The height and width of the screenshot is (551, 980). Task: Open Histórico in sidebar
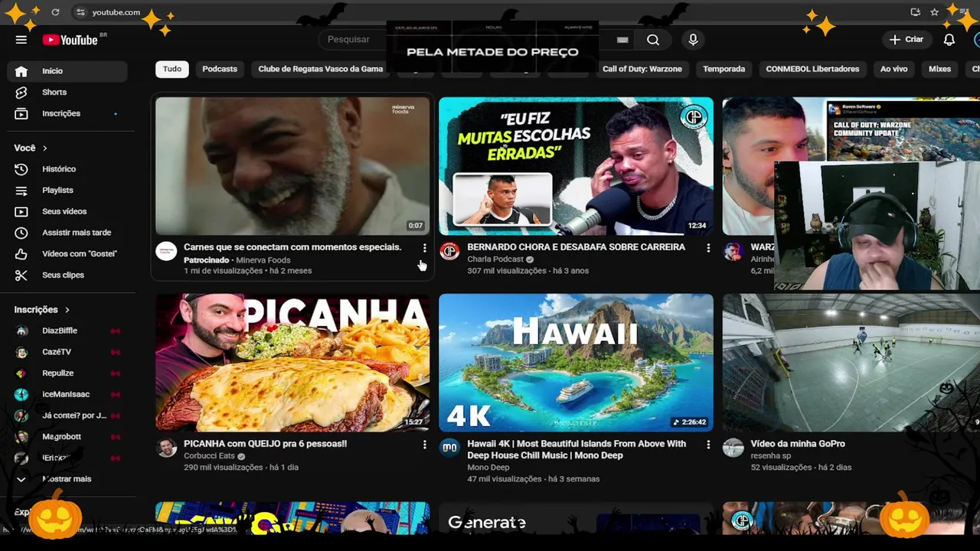coord(67,169)
